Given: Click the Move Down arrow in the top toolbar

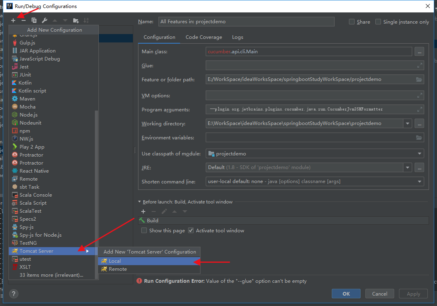Looking at the screenshot, I should coord(65,20).
